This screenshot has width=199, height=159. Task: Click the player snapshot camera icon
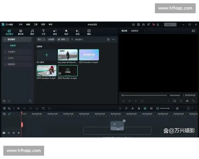click(181, 101)
